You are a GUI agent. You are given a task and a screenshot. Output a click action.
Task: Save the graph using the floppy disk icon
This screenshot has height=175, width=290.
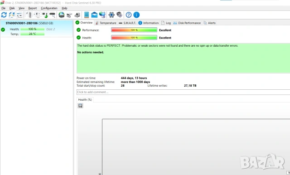pos(80,106)
